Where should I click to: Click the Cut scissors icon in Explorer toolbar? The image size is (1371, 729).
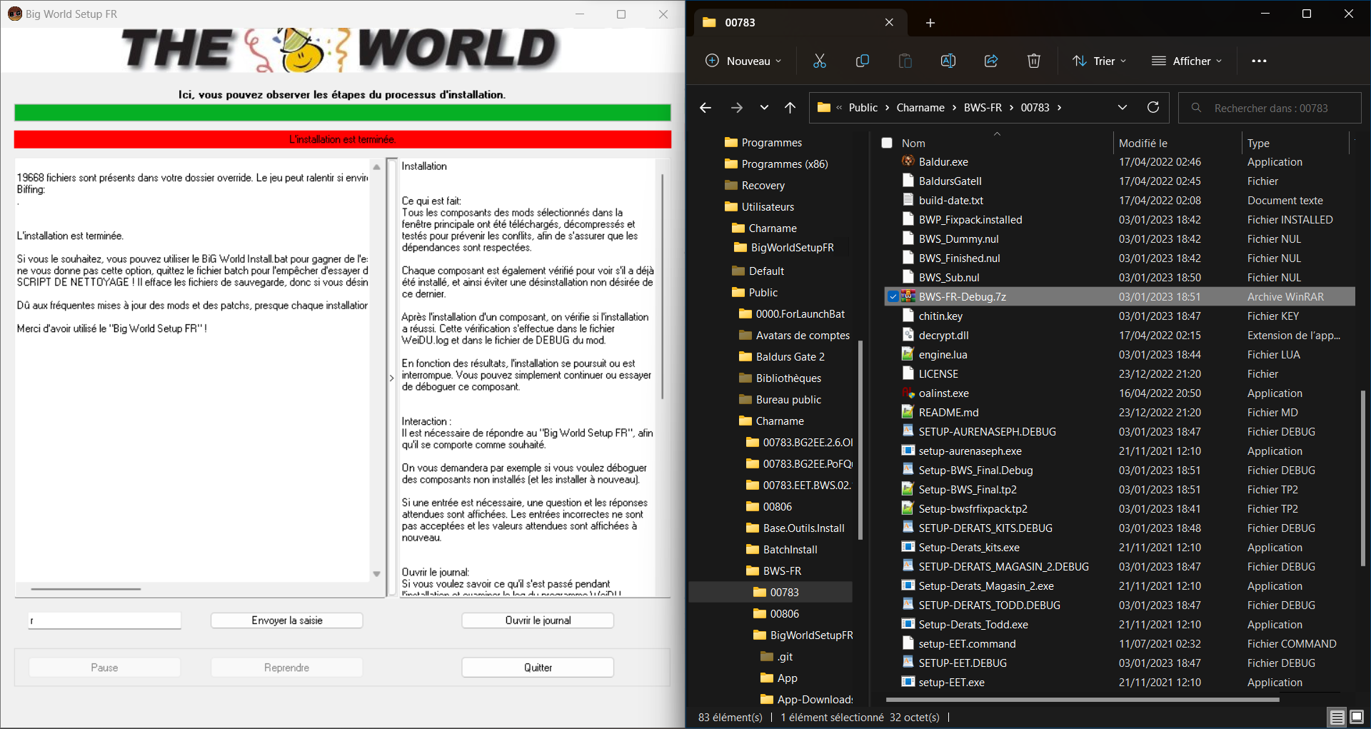[x=819, y=61]
